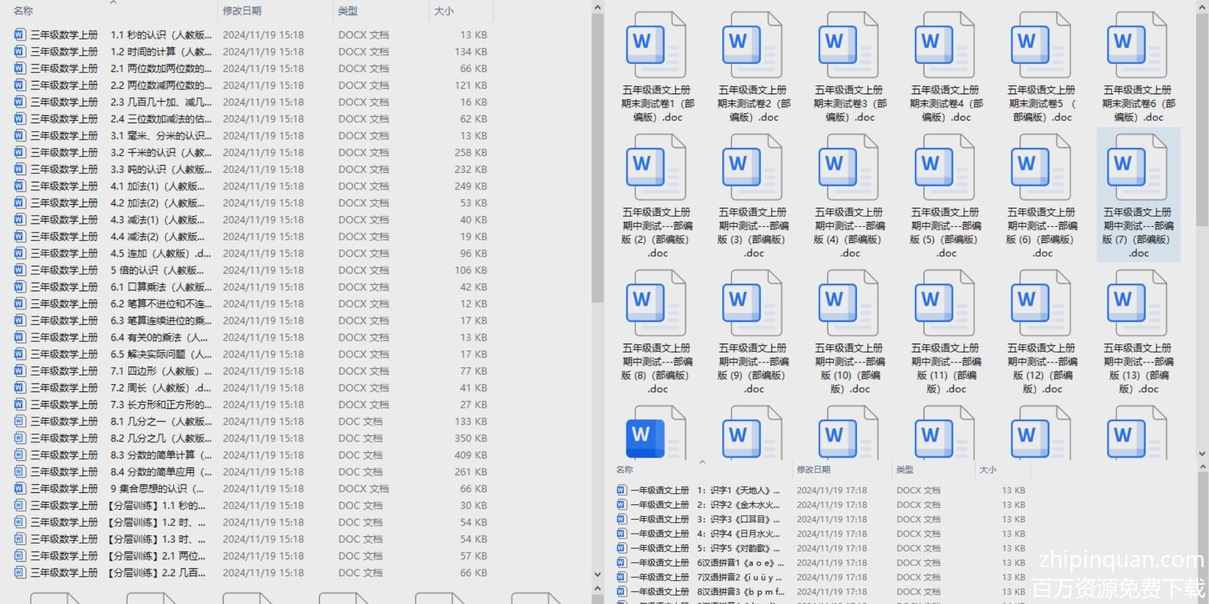Click the DOC icon beside 8.1 几分之一 file
The width and height of the screenshot is (1209, 604).
[x=19, y=422]
